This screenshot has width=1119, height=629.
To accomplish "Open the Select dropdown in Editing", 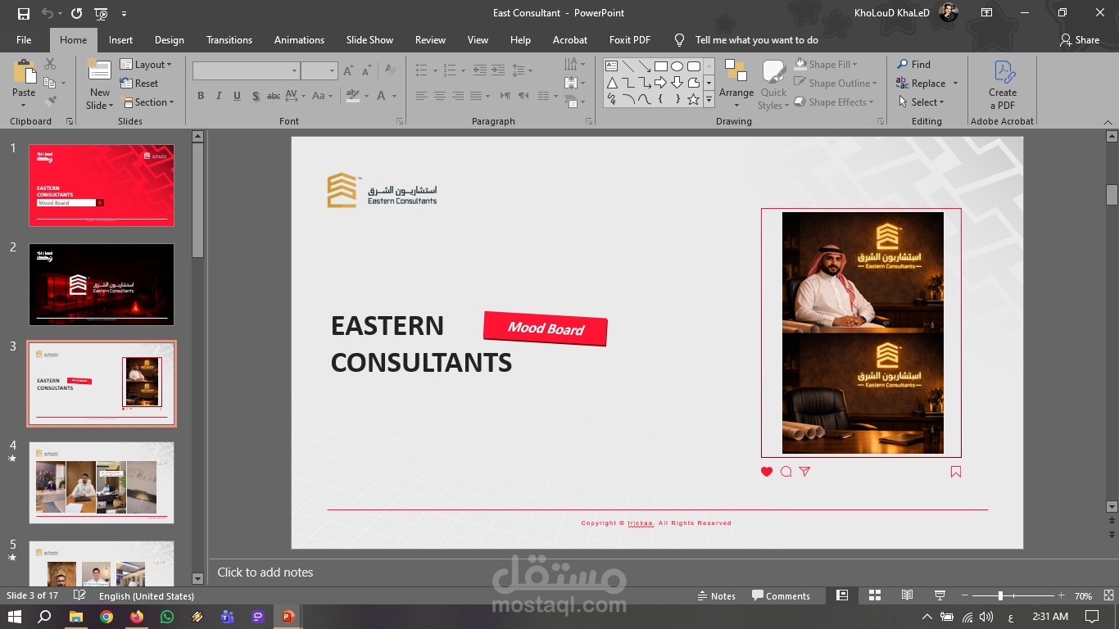I will coord(920,102).
